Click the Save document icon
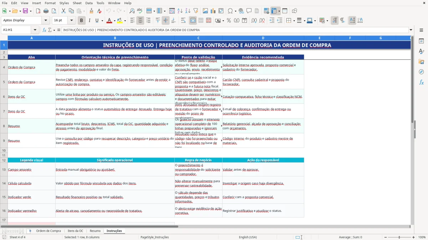Screen dimensions: 428x240 click(x=25, y=11)
